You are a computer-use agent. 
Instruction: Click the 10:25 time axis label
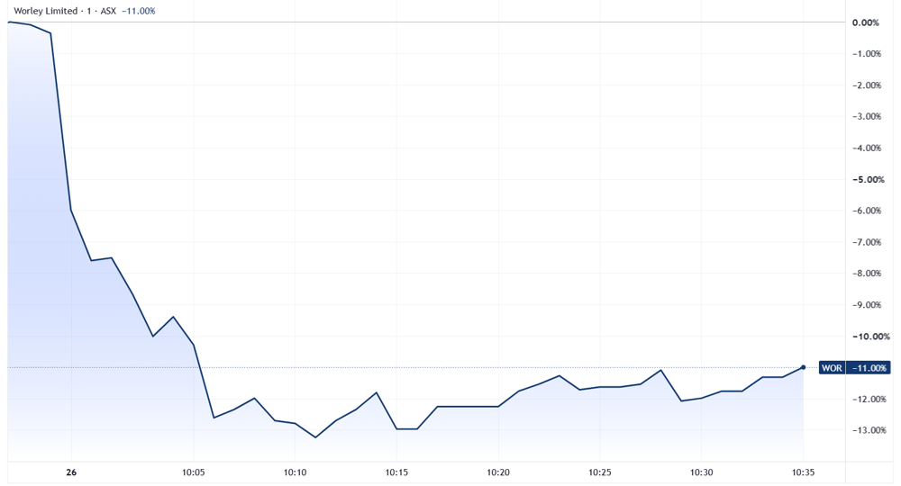600,472
